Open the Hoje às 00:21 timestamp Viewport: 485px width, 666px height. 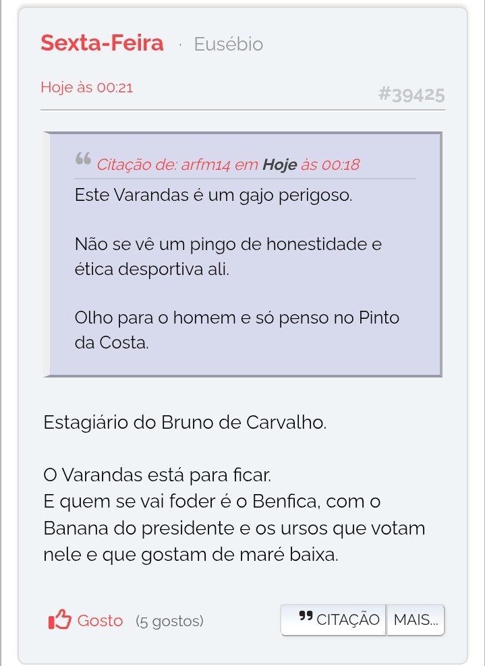click(x=86, y=88)
